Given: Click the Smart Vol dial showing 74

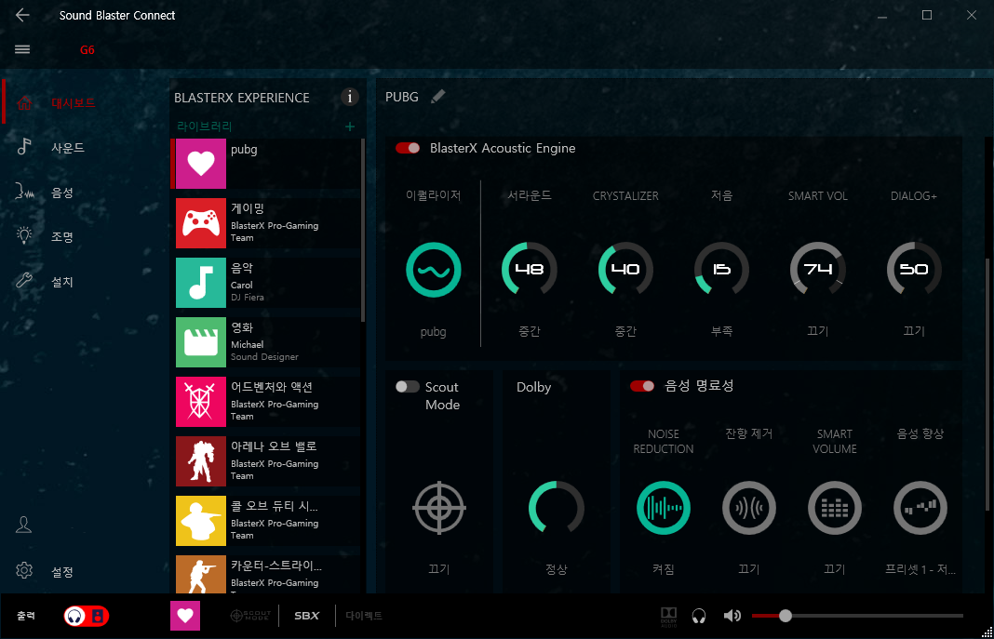Looking at the screenshot, I should coord(818,270).
